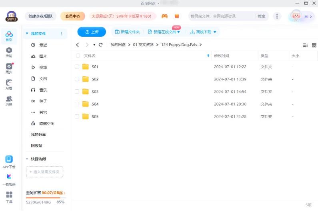Viewport: 318px width, 211px height.
Task: Go forward with the right arrow
Action: (87, 45)
